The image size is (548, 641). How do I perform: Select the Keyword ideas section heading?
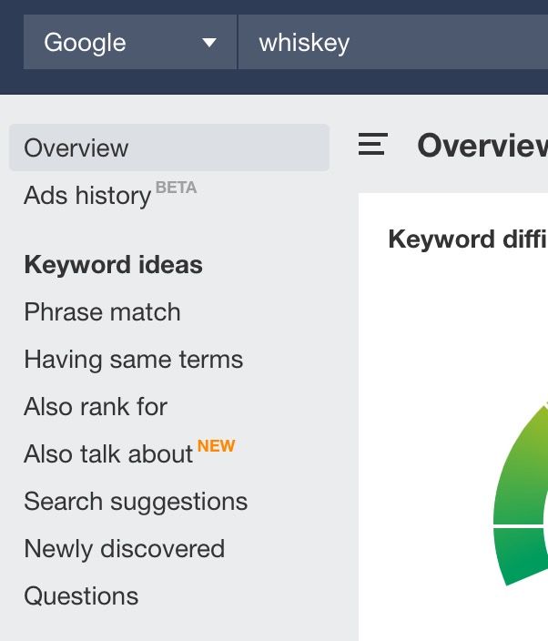(x=113, y=265)
